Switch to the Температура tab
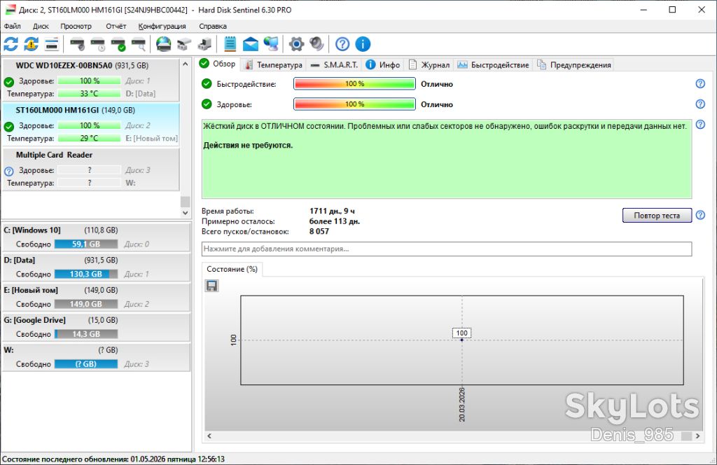Screen dimensions: 717x465 point(274,65)
